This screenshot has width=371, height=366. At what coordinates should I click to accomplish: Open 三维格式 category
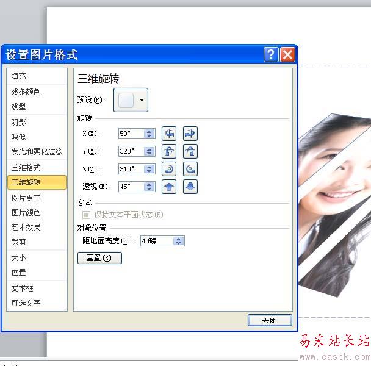[37, 168]
